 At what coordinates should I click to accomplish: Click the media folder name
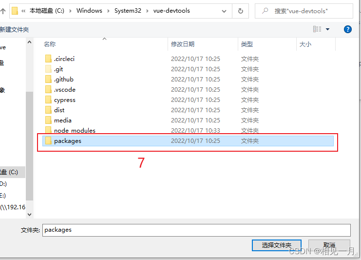pos(63,120)
